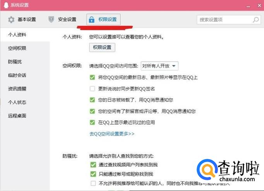264x191 pixels.
Task: Switch to the 安全设置 tab
Action: point(62,19)
